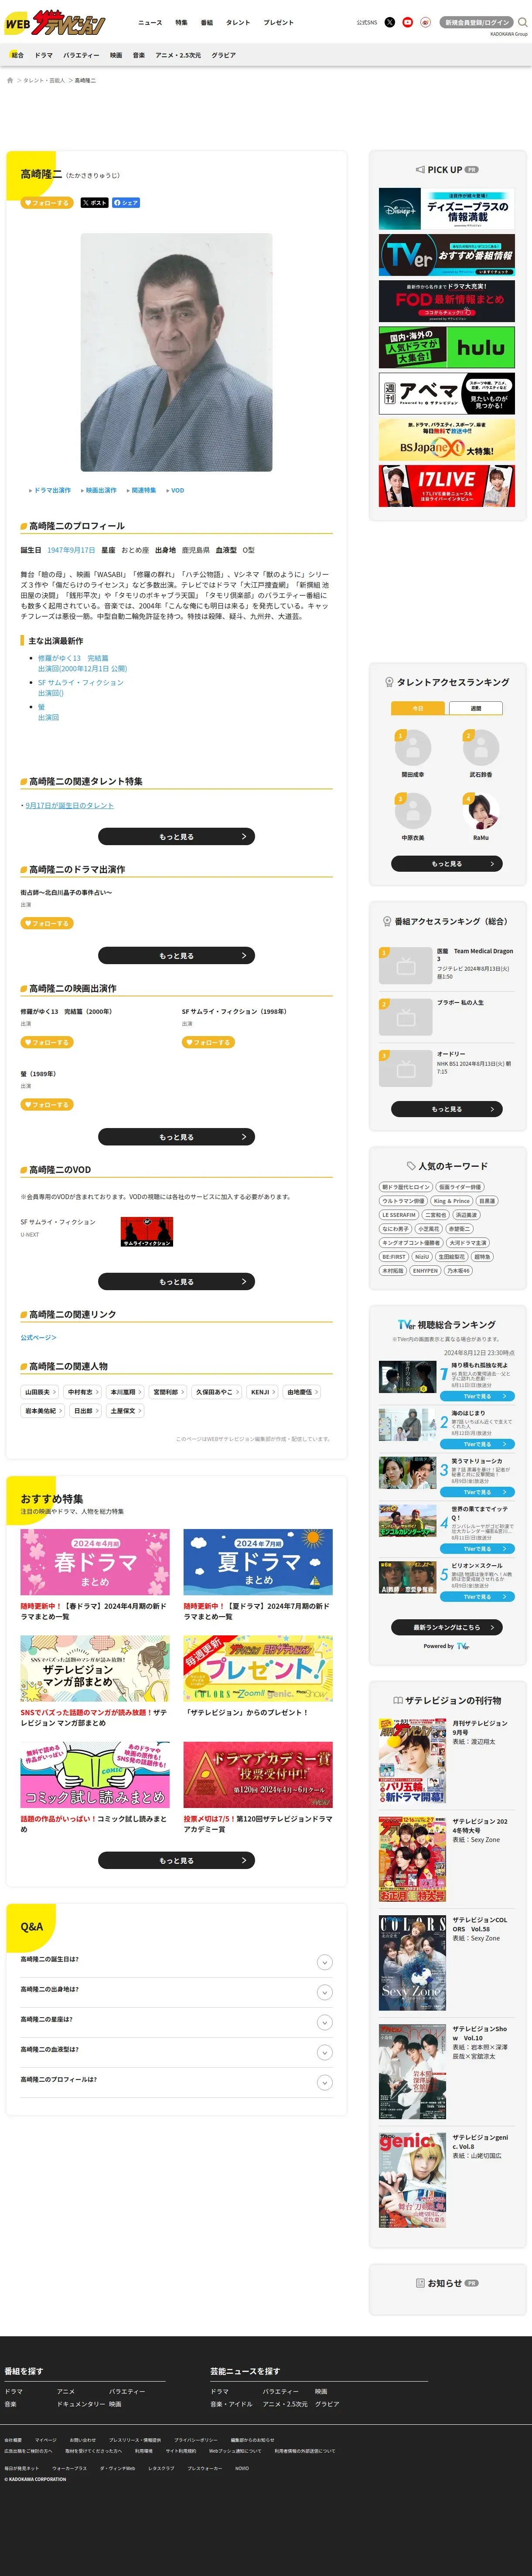Click 中原衣美 avatar in talent ranking
Screen dimensions: 532x2576
(413, 811)
